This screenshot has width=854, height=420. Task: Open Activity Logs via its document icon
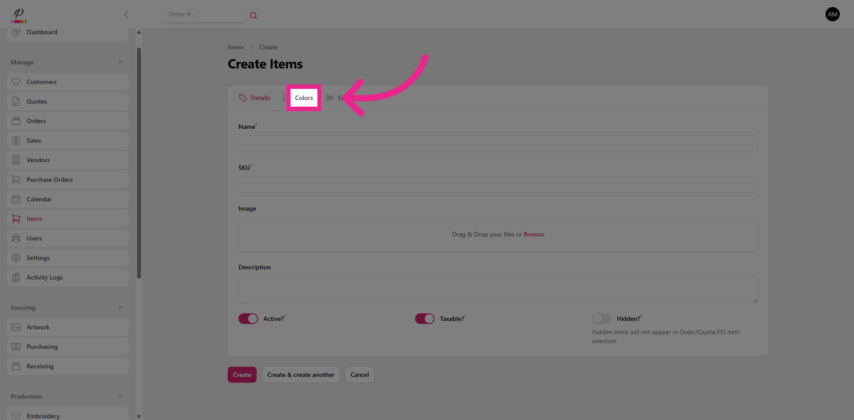(x=16, y=277)
